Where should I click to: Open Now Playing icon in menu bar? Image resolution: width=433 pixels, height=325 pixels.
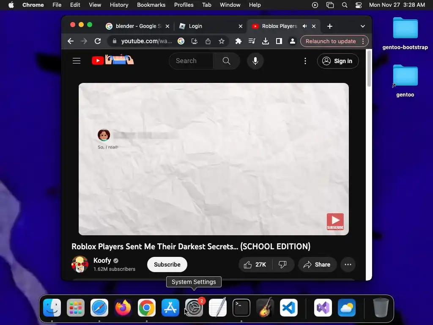pyautogui.click(x=315, y=5)
